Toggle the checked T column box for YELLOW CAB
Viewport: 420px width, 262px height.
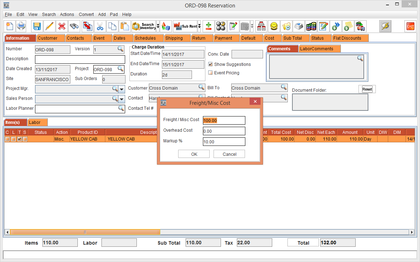[x=19, y=139]
